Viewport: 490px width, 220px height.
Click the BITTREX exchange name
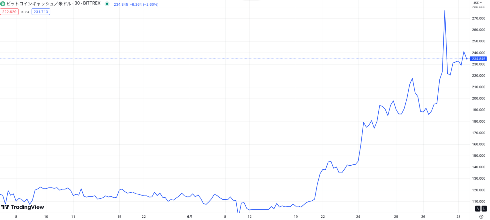point(92,3)
